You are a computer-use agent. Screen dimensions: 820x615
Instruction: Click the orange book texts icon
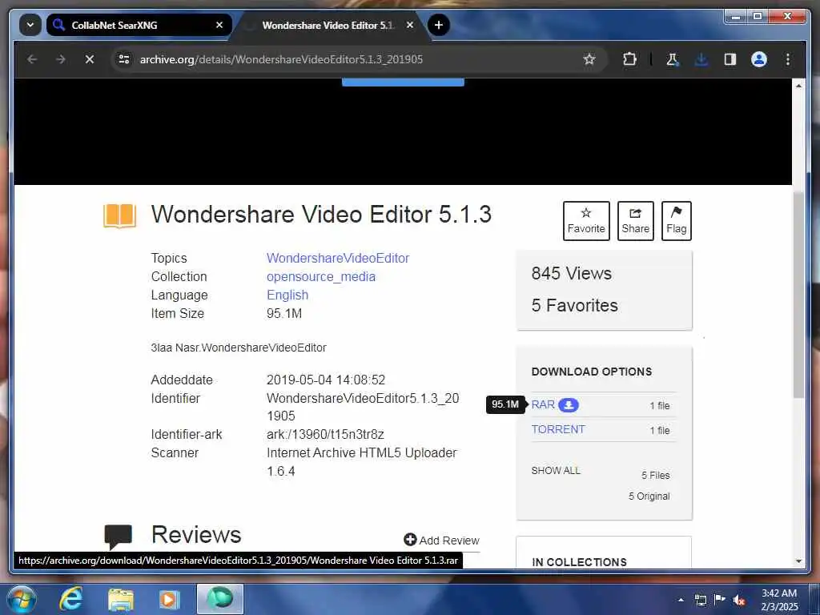[120, 215]
